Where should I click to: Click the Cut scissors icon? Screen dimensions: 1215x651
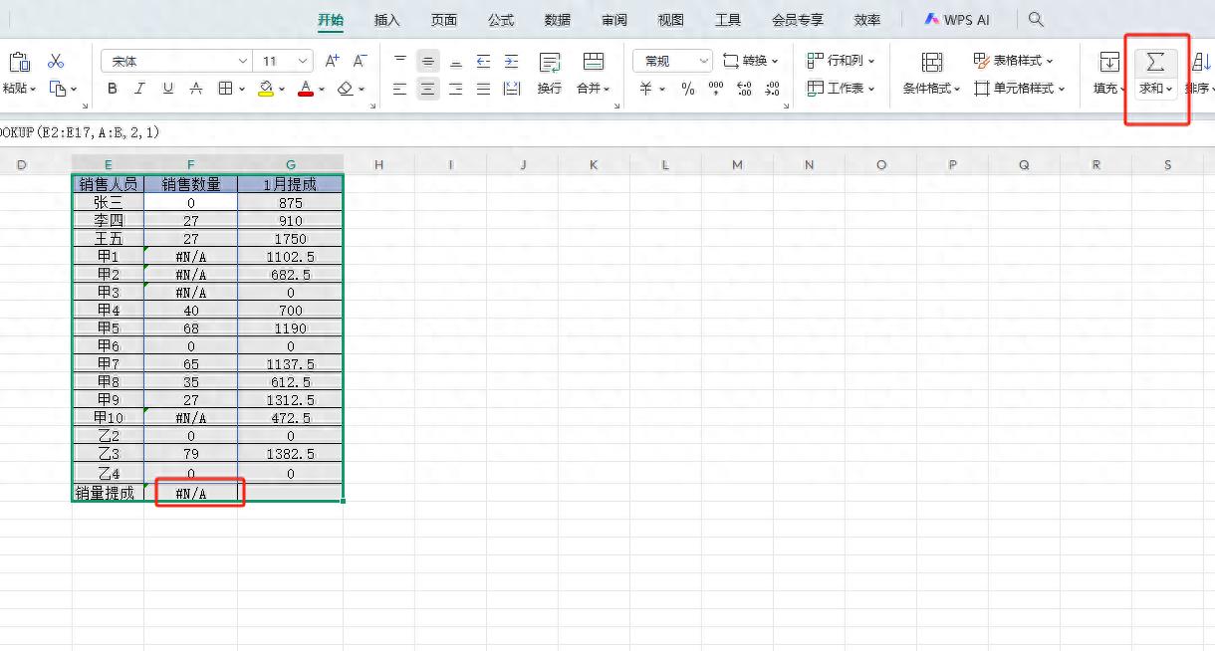(x=56, y=62)
